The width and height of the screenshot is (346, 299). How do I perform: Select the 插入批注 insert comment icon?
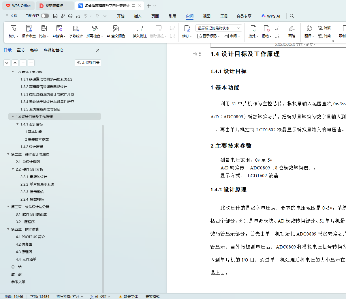[x=140, y=29]
